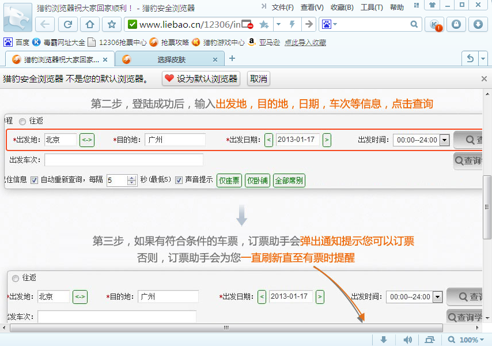Image resolution: width=492 pixels, height=346 pixels.
Task: Toggle the 自动重新查询 checkbox
Action: pos(34,180)
